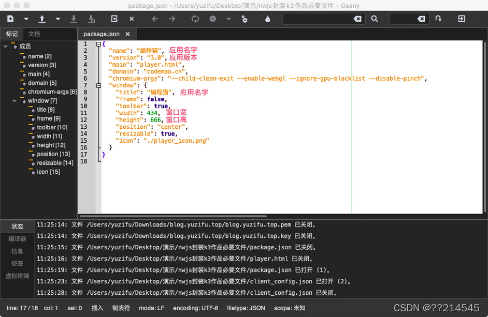
Task: Select main [4] in symbol tree
Action: pyautogui.click(x=38, y=74)
